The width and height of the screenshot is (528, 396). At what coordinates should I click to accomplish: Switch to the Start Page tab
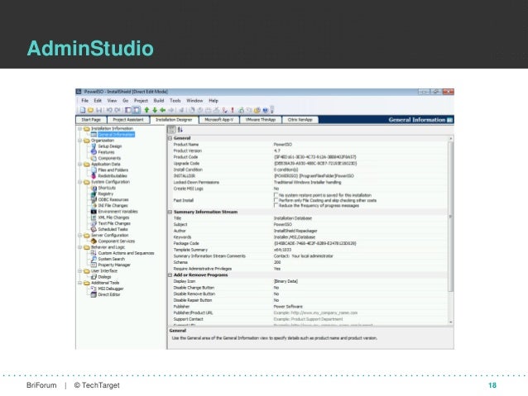point(91,120)
